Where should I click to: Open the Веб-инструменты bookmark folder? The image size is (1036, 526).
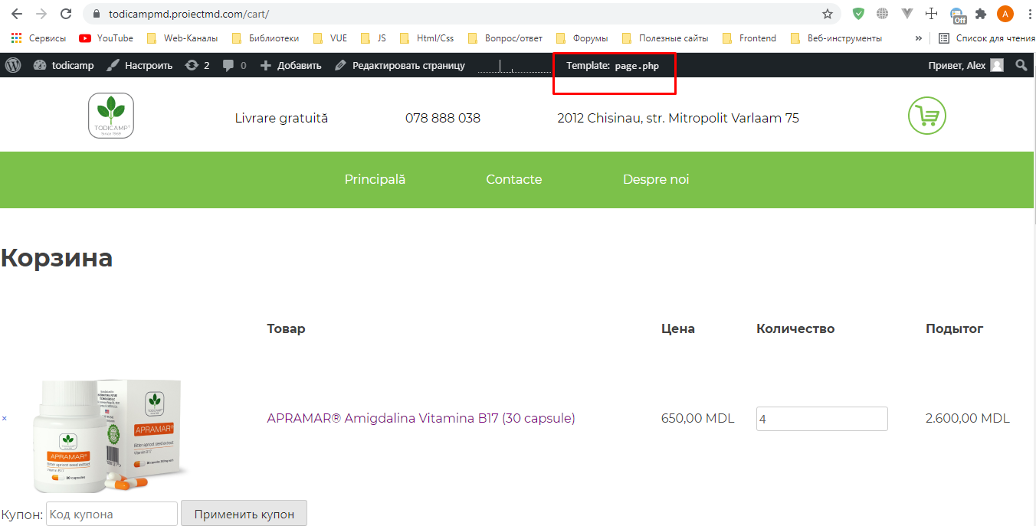[x=836, y=38]
